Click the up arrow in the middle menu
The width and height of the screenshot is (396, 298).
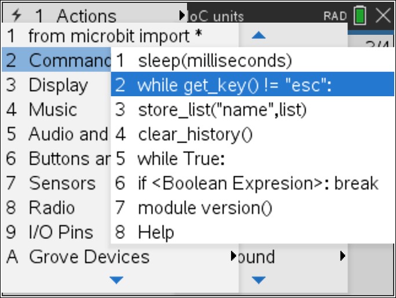coord(259,35)
